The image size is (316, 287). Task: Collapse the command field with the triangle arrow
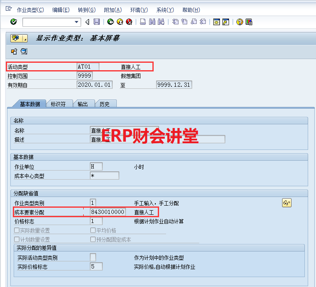[x=87, y=22]
